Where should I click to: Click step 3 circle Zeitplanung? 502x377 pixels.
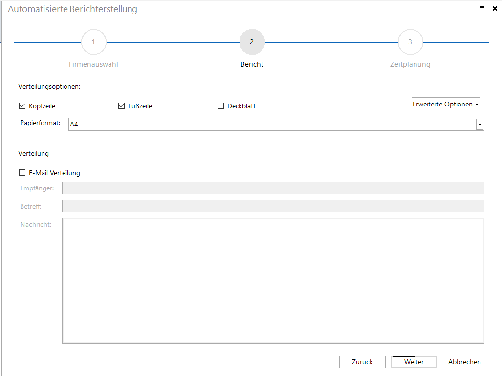click(410, 42)
